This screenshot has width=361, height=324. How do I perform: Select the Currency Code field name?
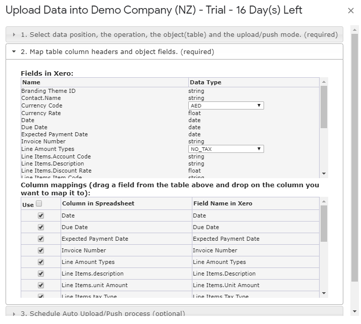coord(42,105)
